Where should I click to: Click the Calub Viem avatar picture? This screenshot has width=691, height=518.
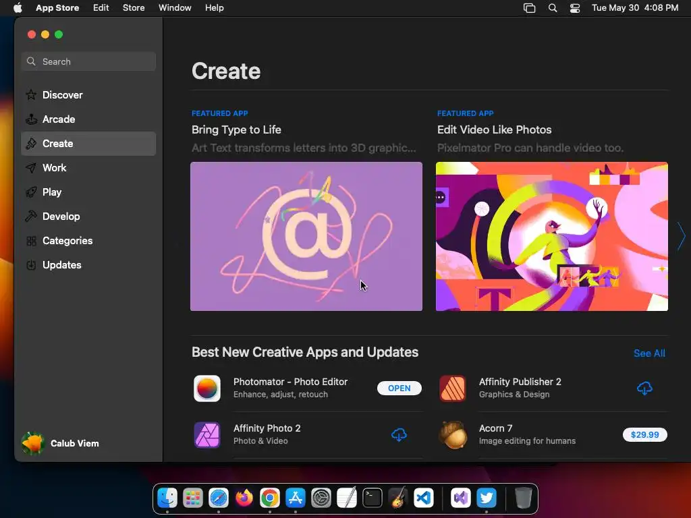[32, 443]
